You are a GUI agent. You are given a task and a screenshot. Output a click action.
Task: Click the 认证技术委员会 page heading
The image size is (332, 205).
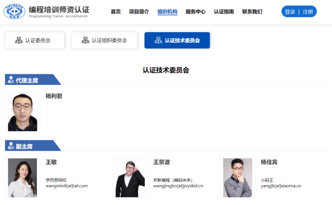[166, 70]
